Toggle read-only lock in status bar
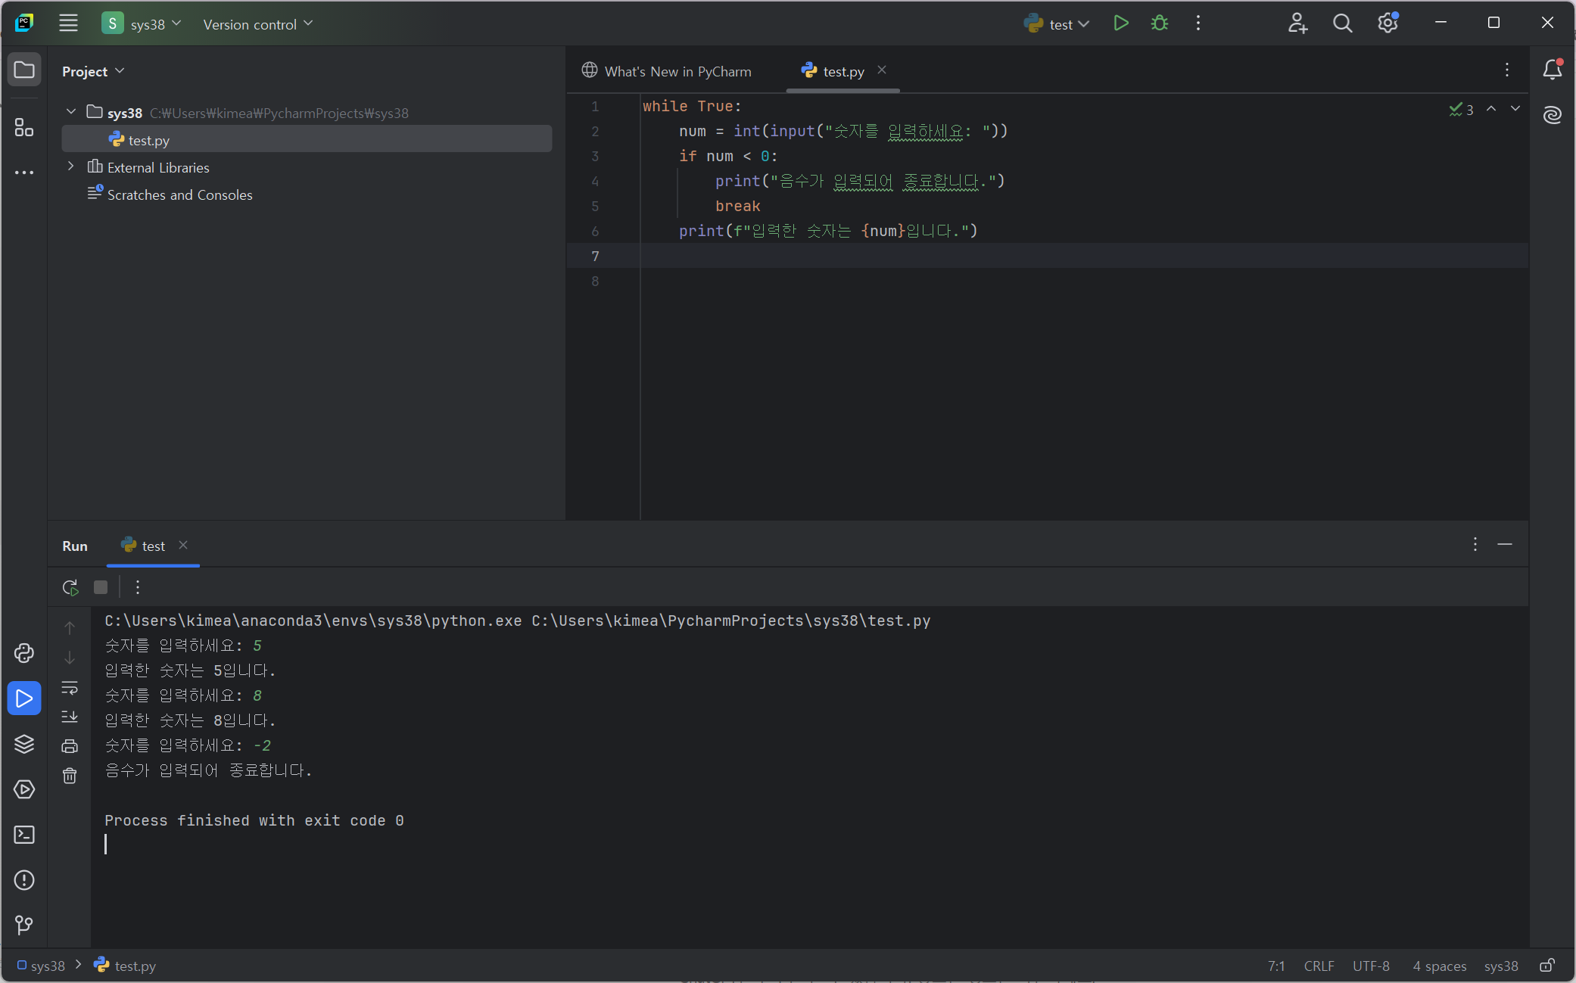 pyautogui.click(x=1547, y=966)
